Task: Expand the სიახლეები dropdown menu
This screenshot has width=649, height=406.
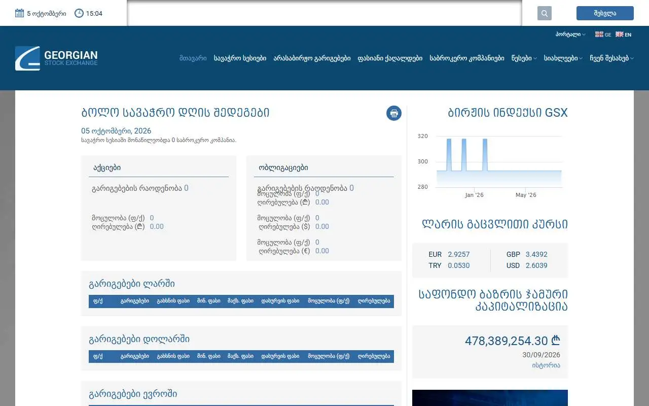Action: (563, 58)
